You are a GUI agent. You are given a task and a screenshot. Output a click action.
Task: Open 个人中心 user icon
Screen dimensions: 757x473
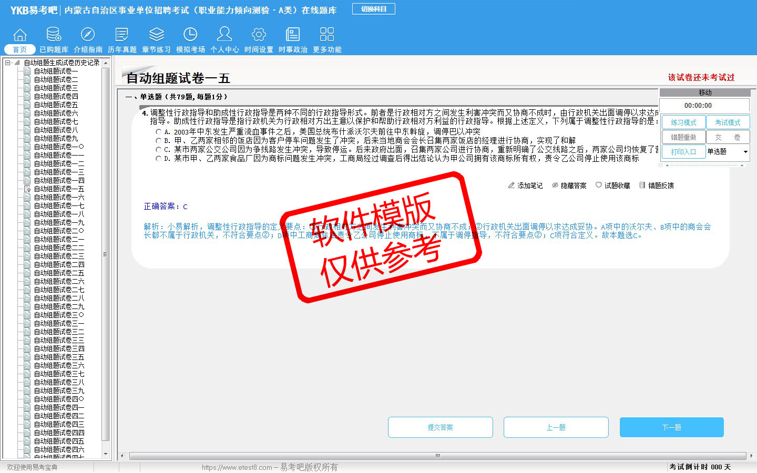224,35
